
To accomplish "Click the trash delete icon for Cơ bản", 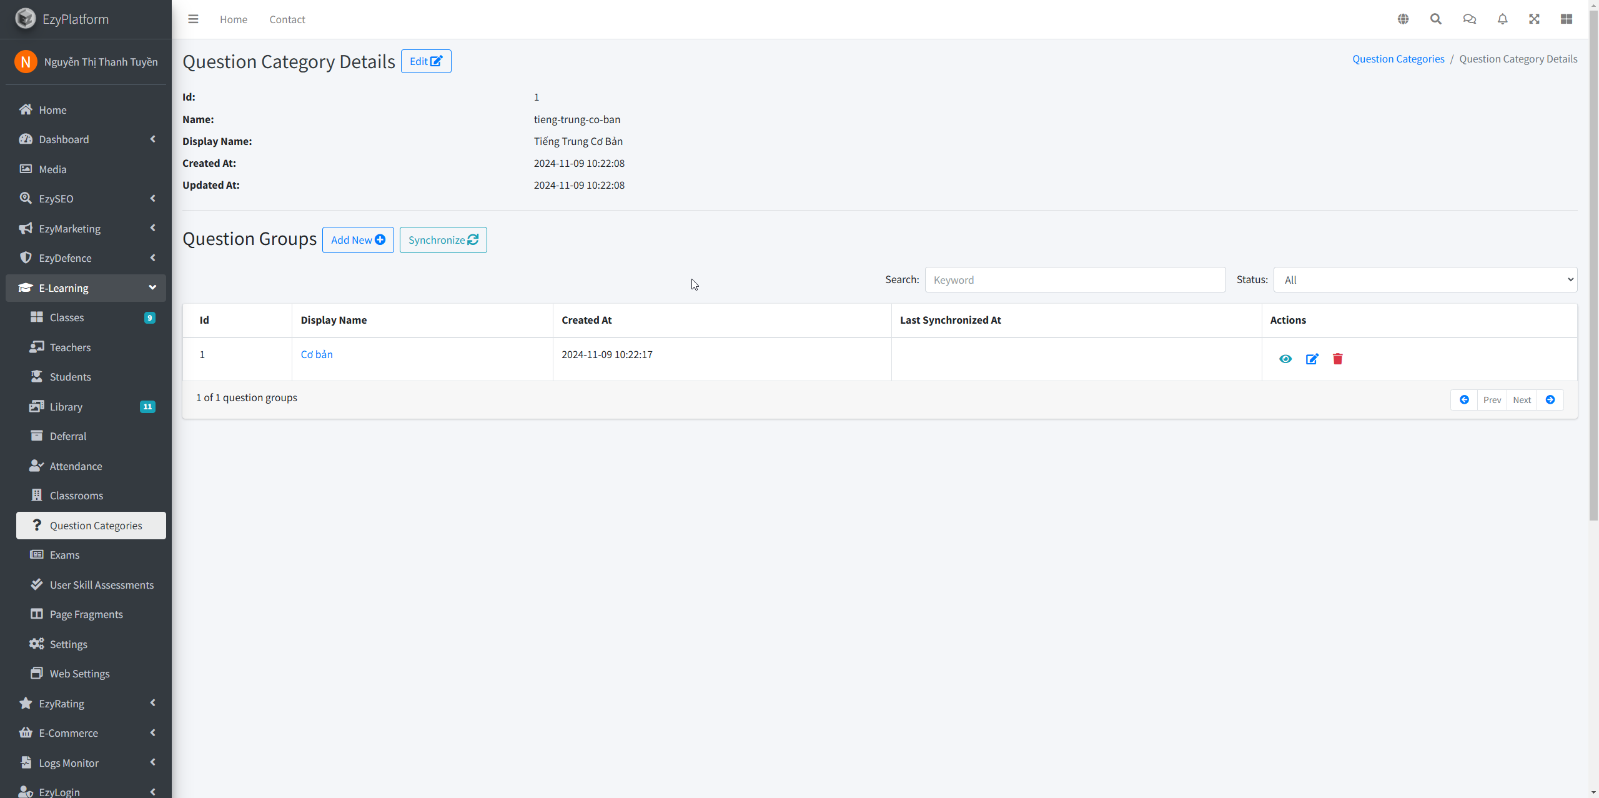I will point(1337,359).
